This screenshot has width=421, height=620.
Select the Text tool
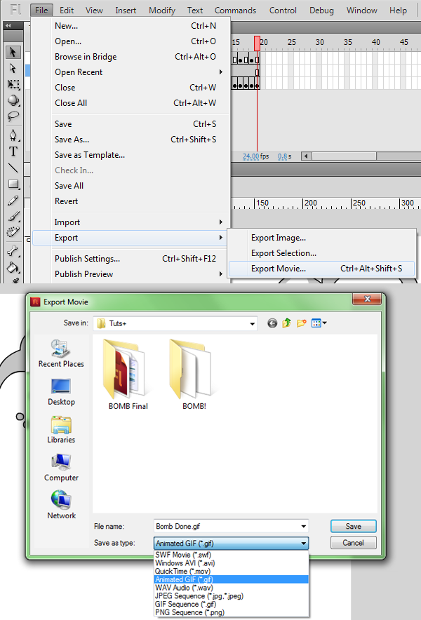[13, 151]
